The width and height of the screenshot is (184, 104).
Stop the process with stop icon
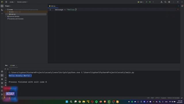point(8,69)
